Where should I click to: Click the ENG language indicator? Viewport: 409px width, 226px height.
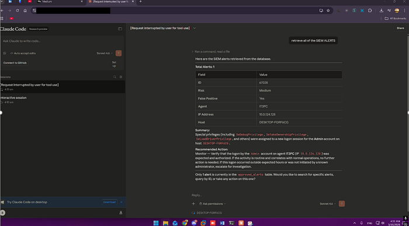tap(370, 223)
